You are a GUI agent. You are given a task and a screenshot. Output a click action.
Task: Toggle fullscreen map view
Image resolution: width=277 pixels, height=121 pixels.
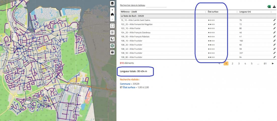point(112,26)
